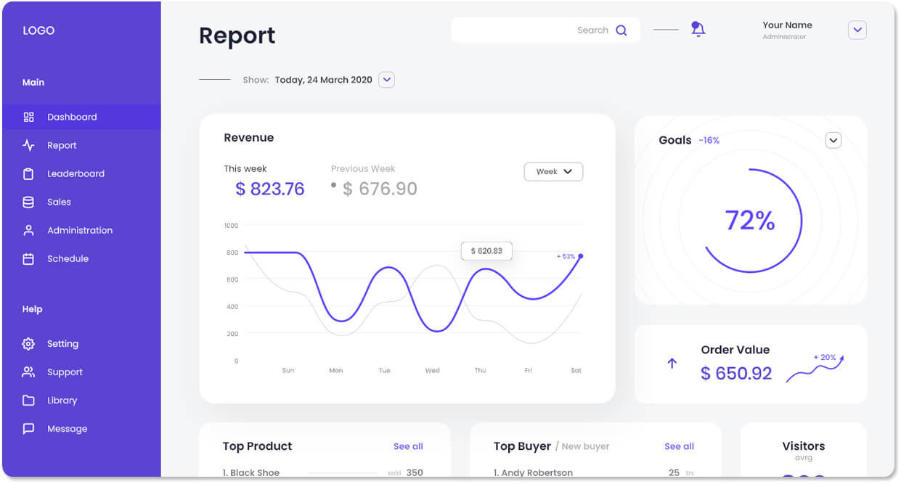Expand the Goals card dropdown chevron
Viewport: 901px width, 484px height.
pos(833,140)
